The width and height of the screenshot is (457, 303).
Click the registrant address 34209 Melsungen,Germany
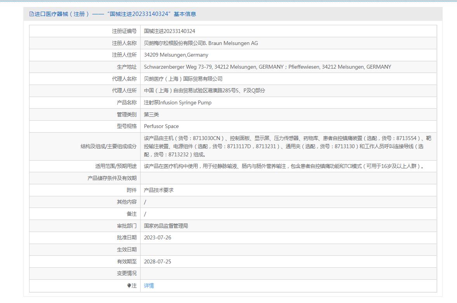pos(176,55)
